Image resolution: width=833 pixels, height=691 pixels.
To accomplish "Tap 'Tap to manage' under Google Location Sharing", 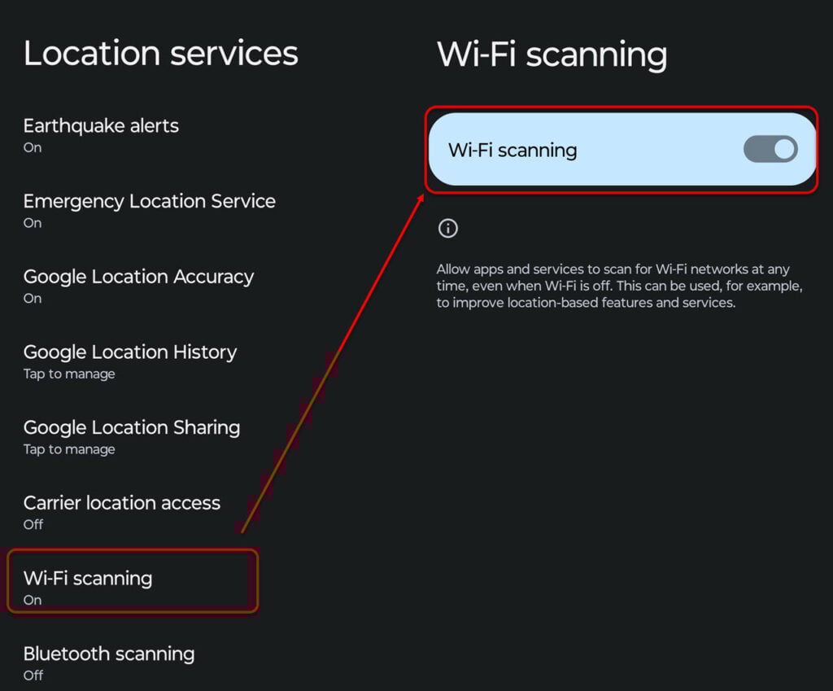I will coord(69,450).
